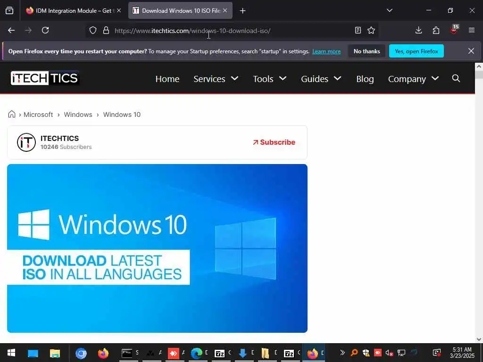Click the ITECHTICS channel name

pyautogui.click(x=59, y=138)
